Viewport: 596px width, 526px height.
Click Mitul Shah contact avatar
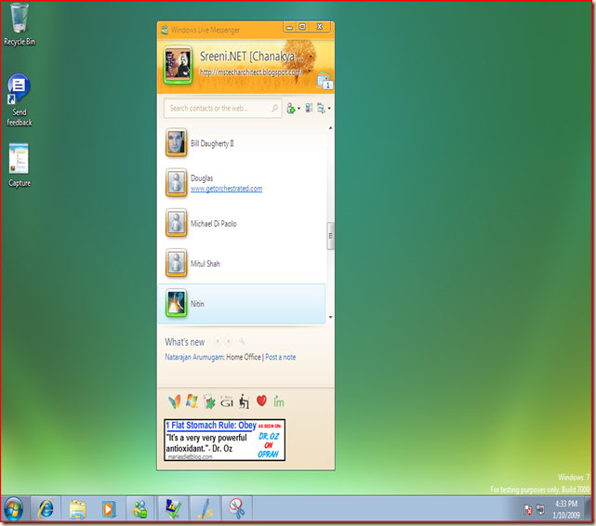click(177, 263)
